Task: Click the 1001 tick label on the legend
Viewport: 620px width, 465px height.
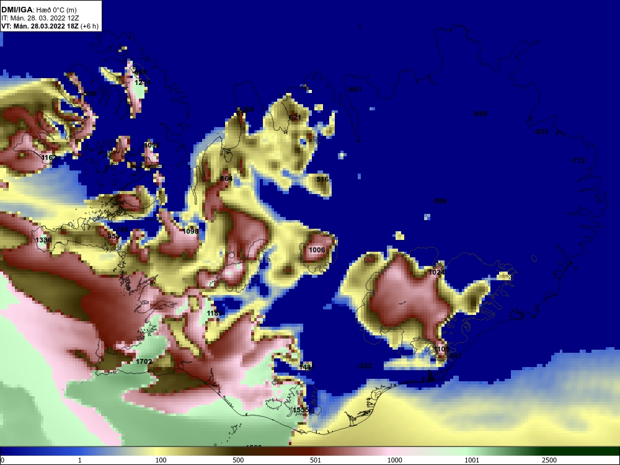Action: pos(472,460)
